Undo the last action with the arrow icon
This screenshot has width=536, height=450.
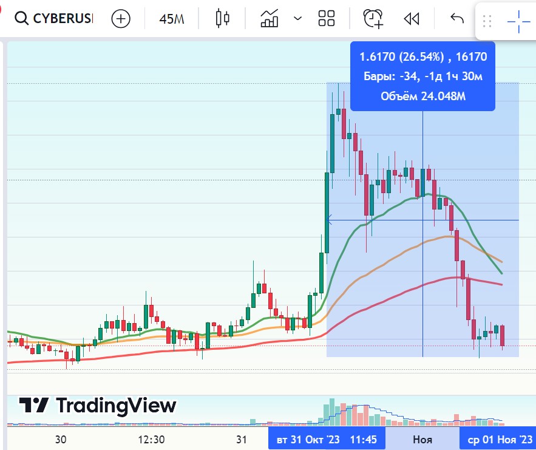(456, 18)
